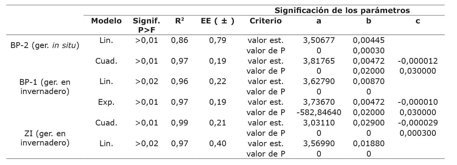Select the "ZI (ger. en invernadero)" row label
This screenshot has height=165, width=457.
[45, 138]
